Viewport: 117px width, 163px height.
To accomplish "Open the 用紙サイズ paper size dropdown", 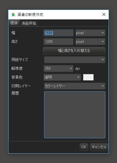I will 75,60.
